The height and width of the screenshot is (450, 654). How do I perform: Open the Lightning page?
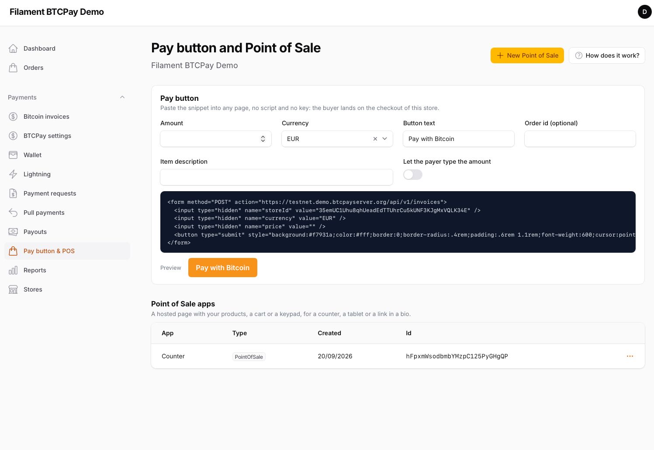tap(67, 174)
